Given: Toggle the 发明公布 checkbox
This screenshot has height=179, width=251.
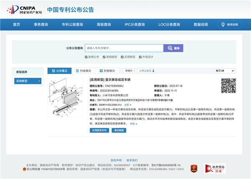Looking at the screenshot, I should point(86,57).
